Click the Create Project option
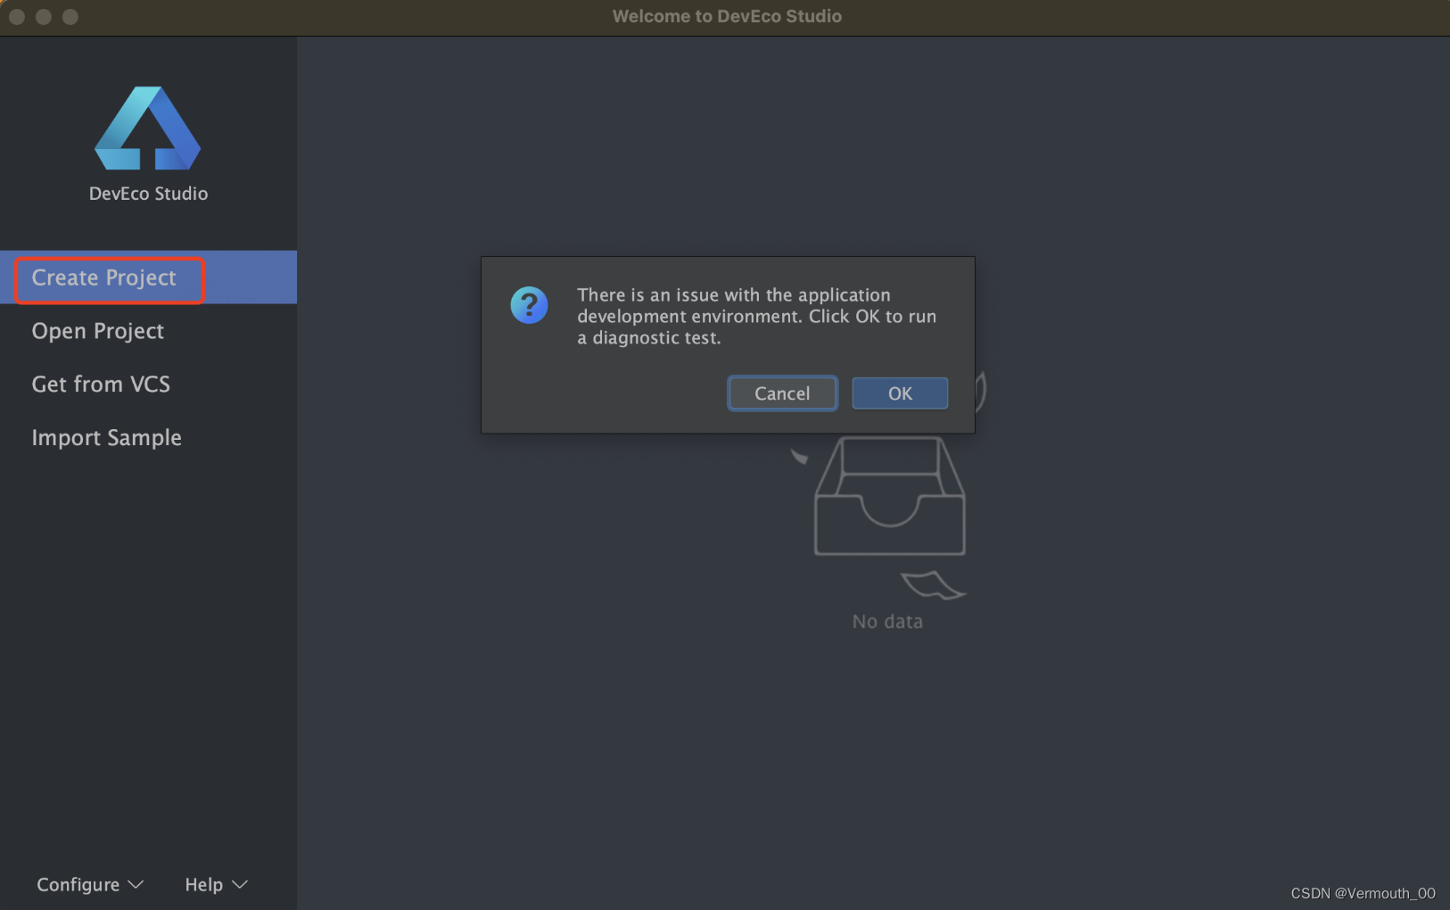1450x910 pixels. click(x=148, y=277)
